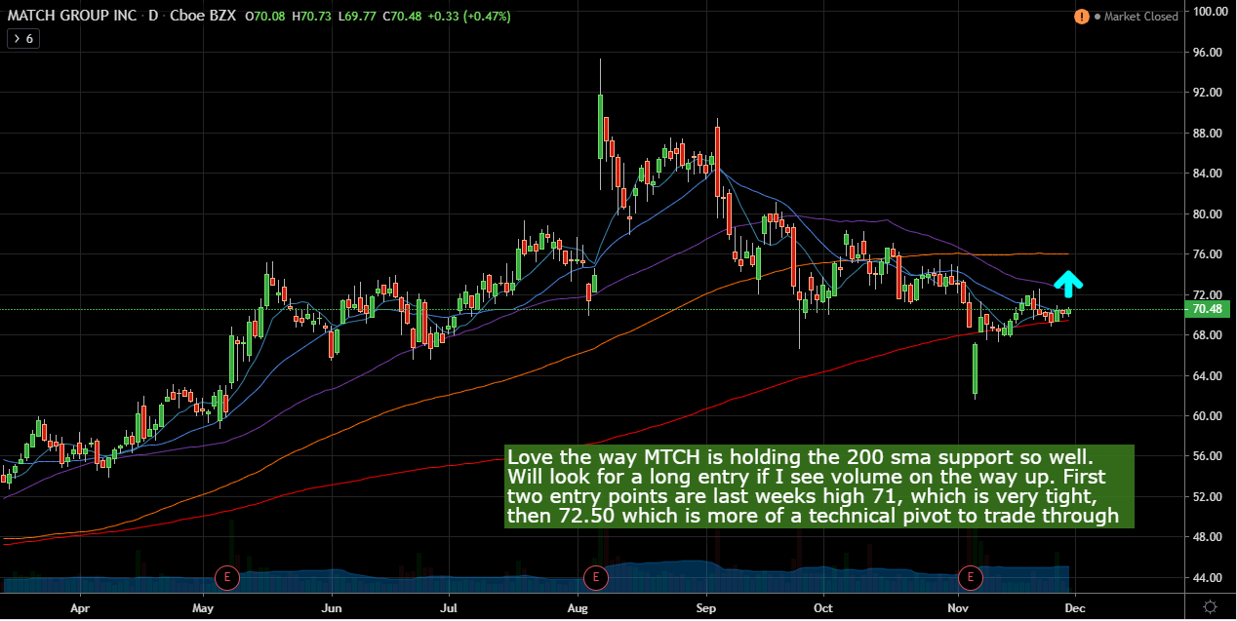
Task: Click the 96.00 price axis label
Action: 1210,52
